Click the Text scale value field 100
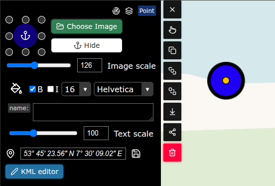The height and width of the screenshot is (186, 275). coord(96,133)
